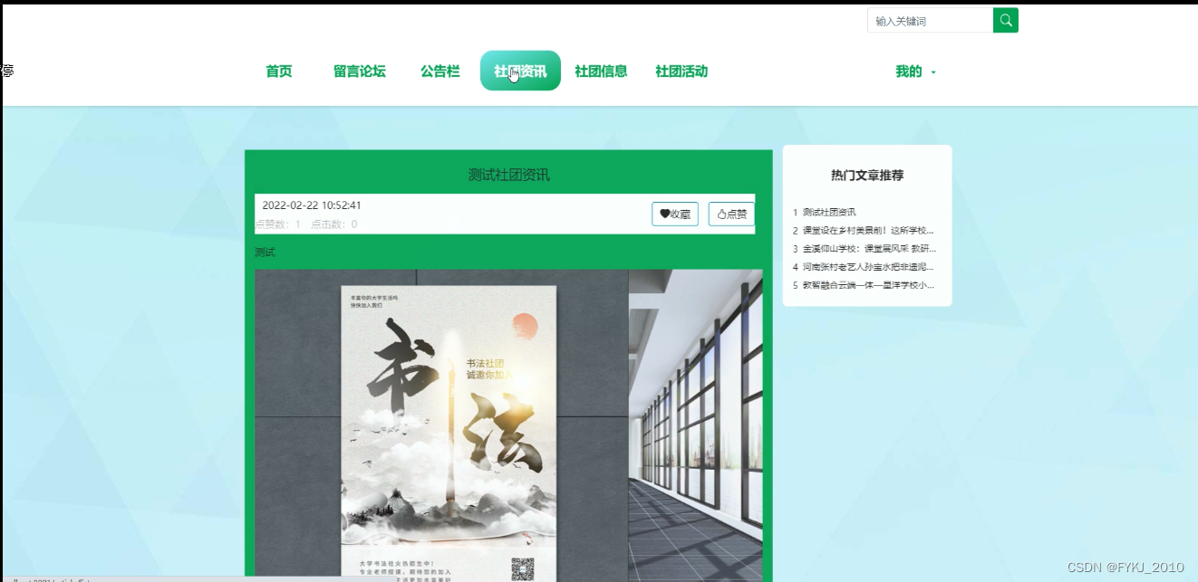Viewport: 1198px width, 582px height.
Task: Click the 点击数：0 counter text
Action: [x=334, y=224]
